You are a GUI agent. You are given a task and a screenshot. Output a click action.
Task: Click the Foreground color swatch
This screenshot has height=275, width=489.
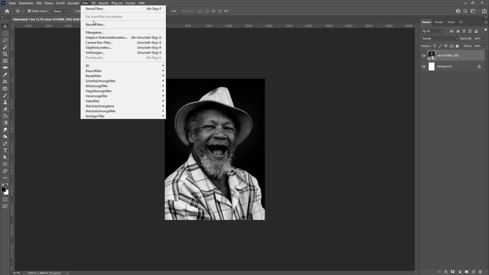(x=4, y=190)
